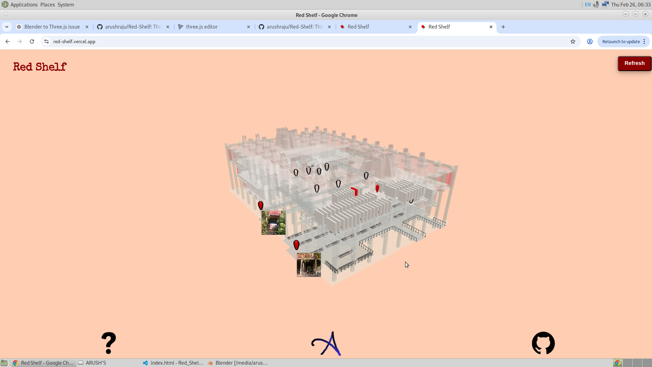
Task: Click the Refresh button
Action: [x=634, y=63]
